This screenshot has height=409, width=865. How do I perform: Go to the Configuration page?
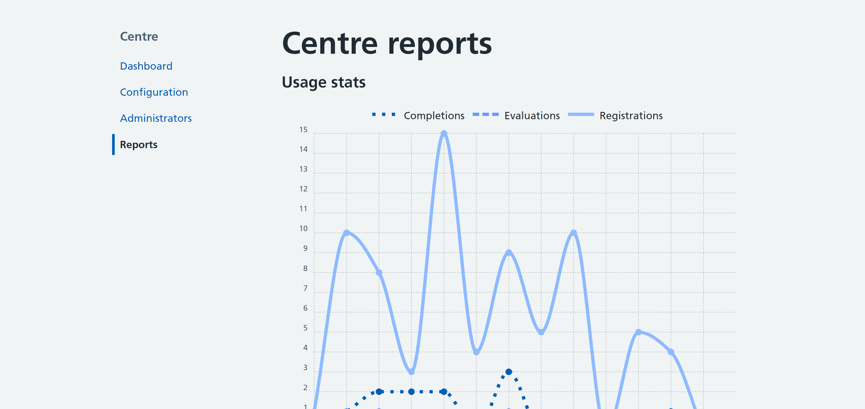pyautogui.click(x=154, y=92)
